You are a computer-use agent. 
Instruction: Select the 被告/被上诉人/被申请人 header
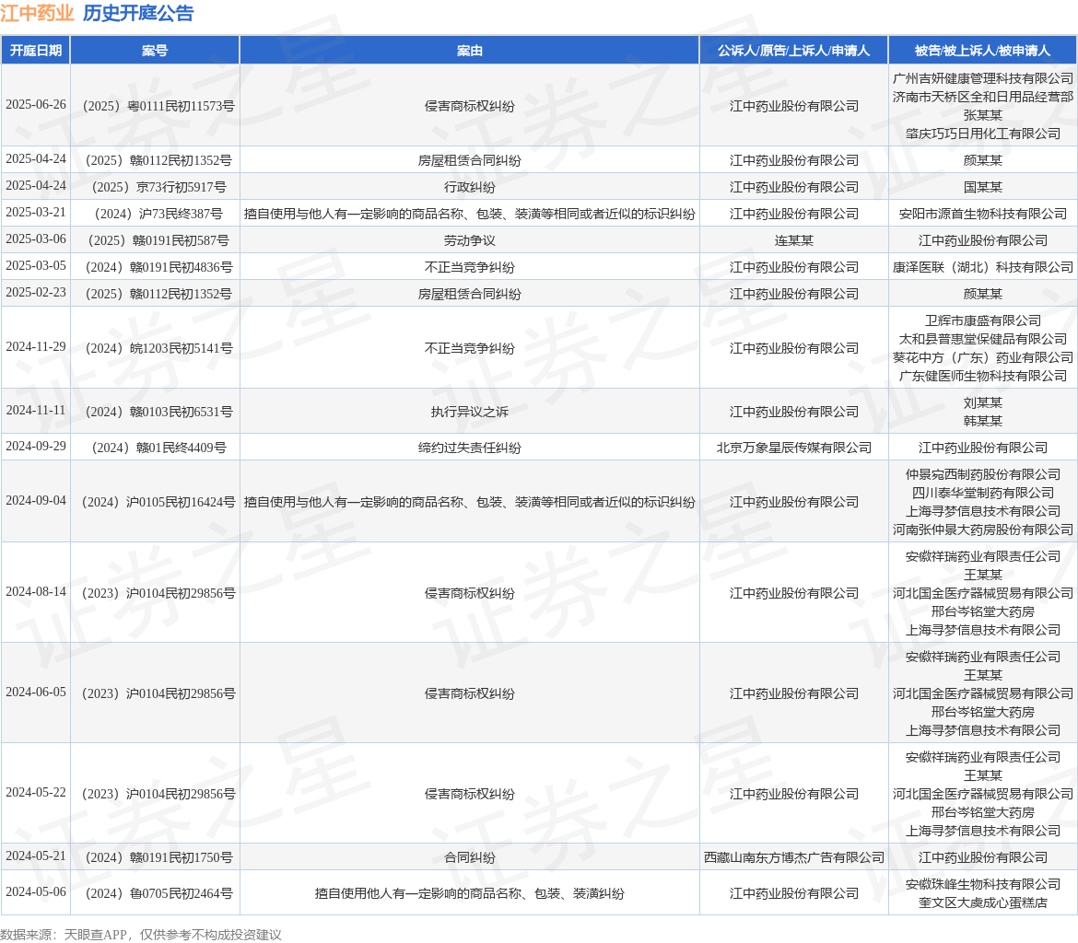pyautogui.click(x=982, y=50)
